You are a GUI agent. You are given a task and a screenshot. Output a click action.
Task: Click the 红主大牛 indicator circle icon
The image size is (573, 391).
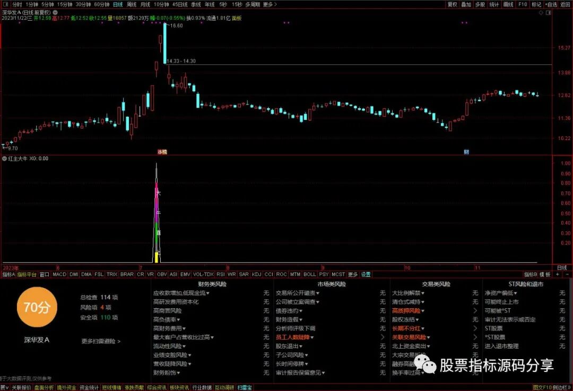(x=4, y=159)
